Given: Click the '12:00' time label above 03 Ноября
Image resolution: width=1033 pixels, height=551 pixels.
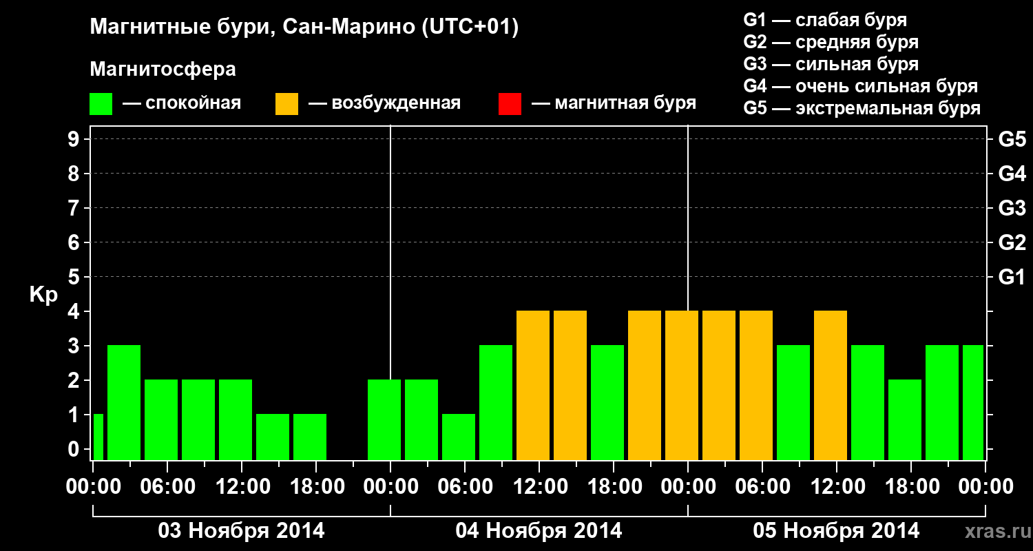Looking at the screenshot, I should click(242, 486).
